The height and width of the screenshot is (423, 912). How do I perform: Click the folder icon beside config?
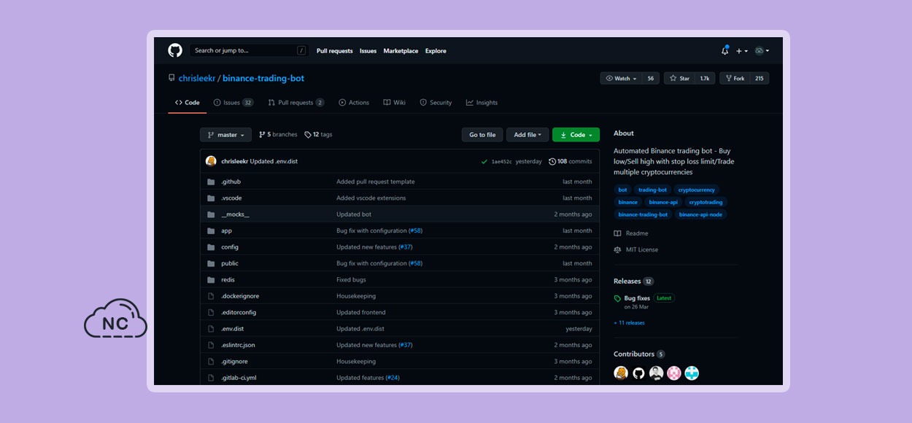click(x=211, y=247)
